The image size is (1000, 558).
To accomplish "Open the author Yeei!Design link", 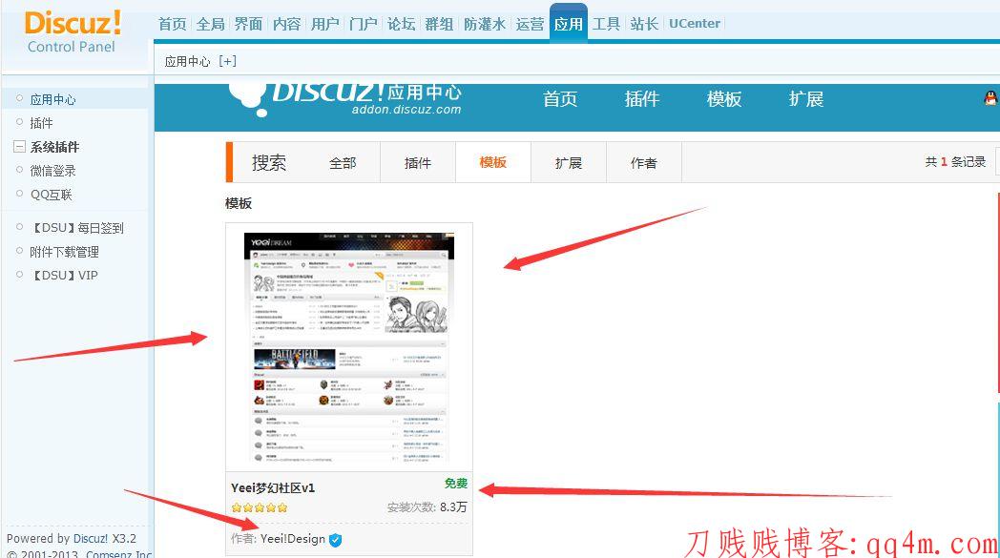I will [293, 539].
